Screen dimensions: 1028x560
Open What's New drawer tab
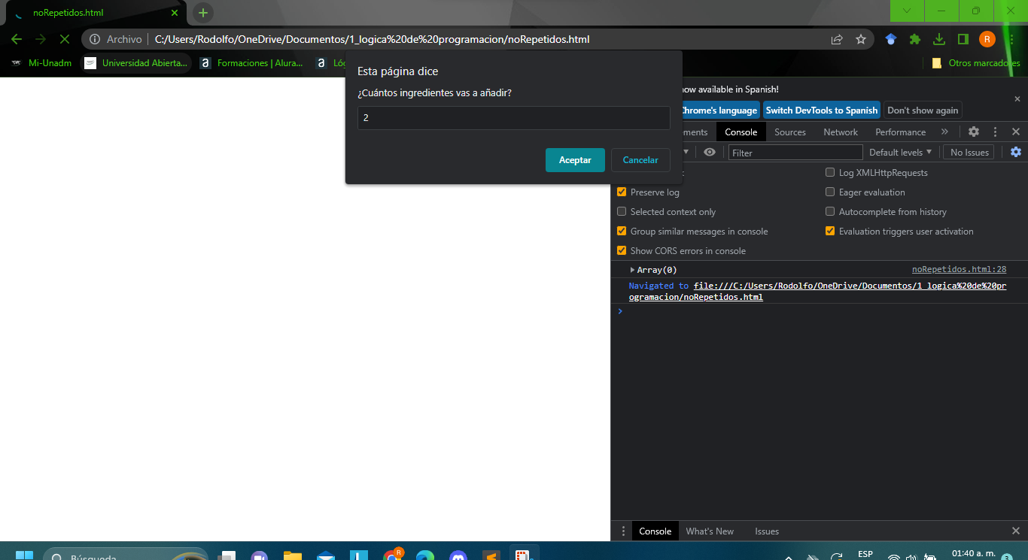(710, 531)
